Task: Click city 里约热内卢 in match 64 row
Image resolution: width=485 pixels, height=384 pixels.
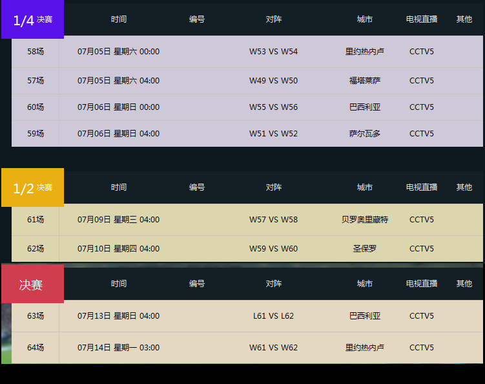Action: [x=365, y=347]
